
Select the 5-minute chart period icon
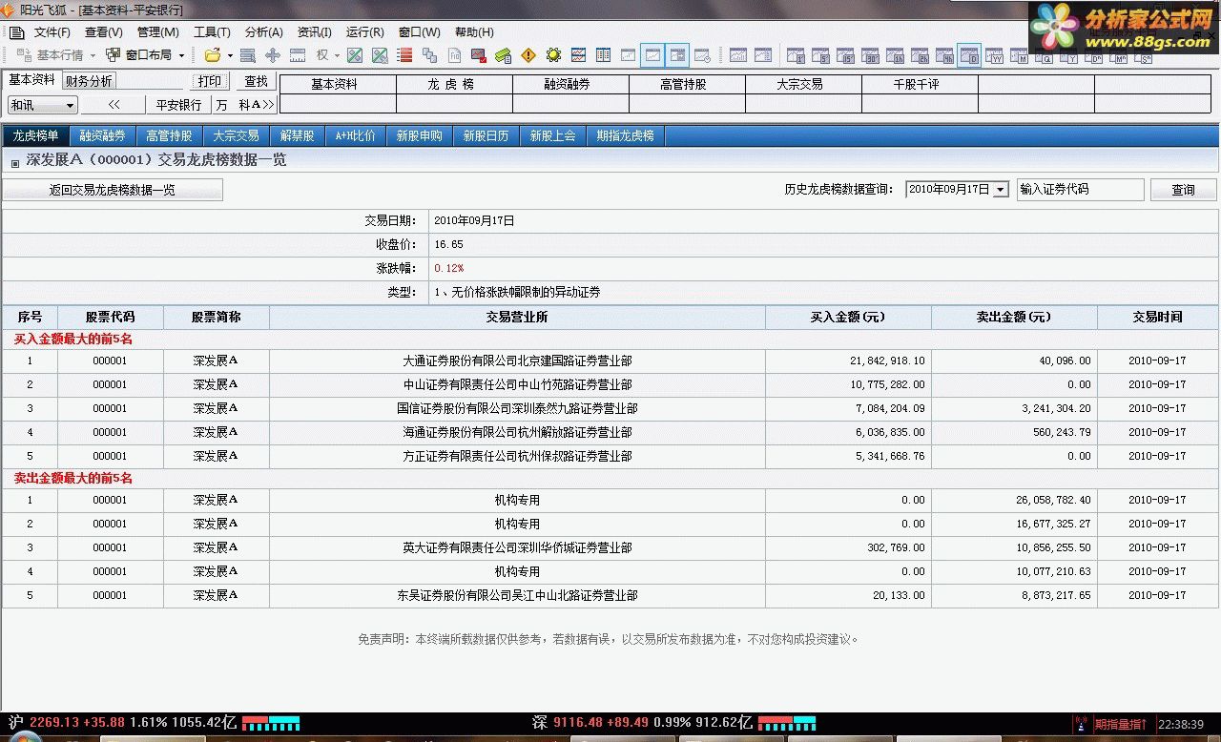coord(820,57)
